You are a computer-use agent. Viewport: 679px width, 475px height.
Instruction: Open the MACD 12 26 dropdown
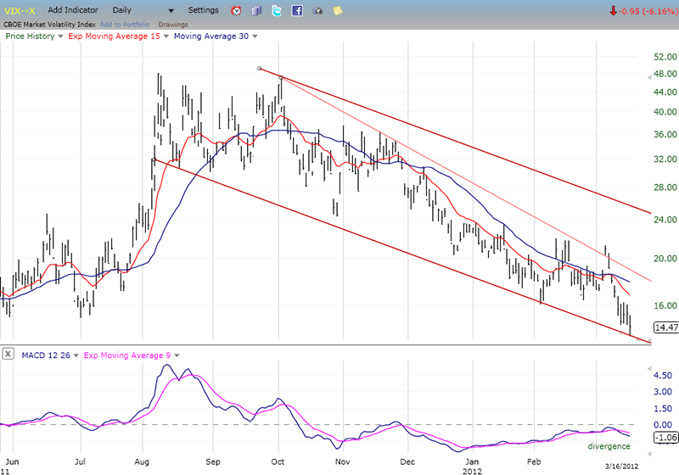(x=75, y=354)
